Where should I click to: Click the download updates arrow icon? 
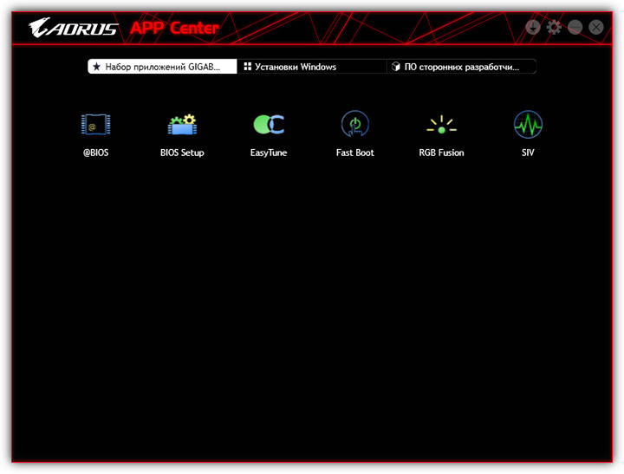(532, 28)
